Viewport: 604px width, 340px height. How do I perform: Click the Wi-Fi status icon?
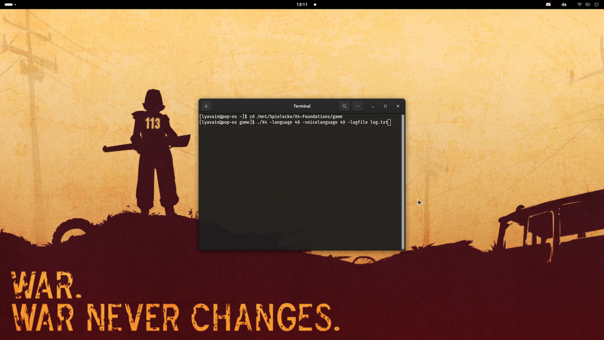pos(579,4)
